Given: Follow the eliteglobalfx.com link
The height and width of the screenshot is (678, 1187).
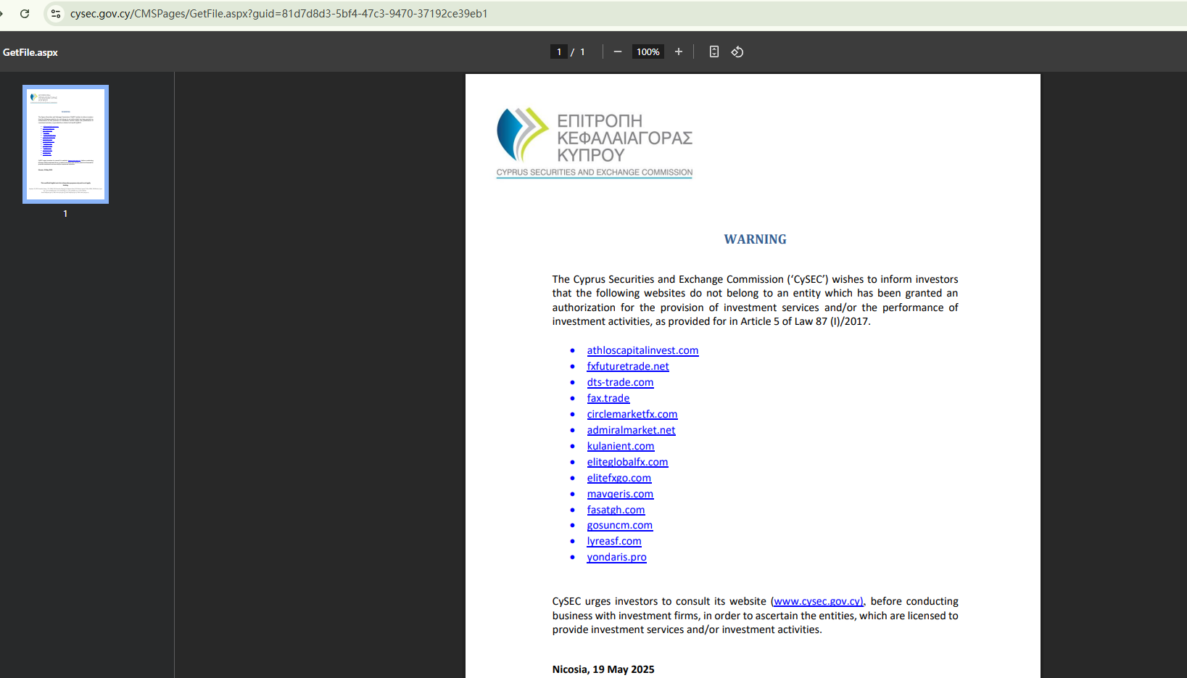Looking at the screenshot, I should point(627,462).
